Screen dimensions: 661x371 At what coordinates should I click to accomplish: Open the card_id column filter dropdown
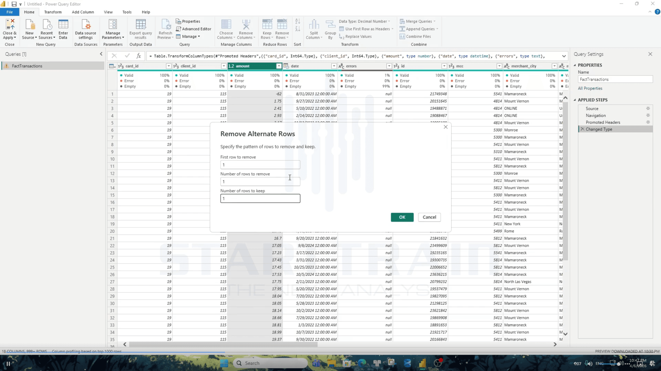[x=168, y=66]
